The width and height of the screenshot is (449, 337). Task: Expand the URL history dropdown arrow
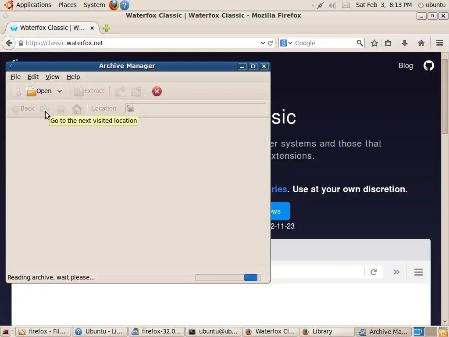coord(263,43)
